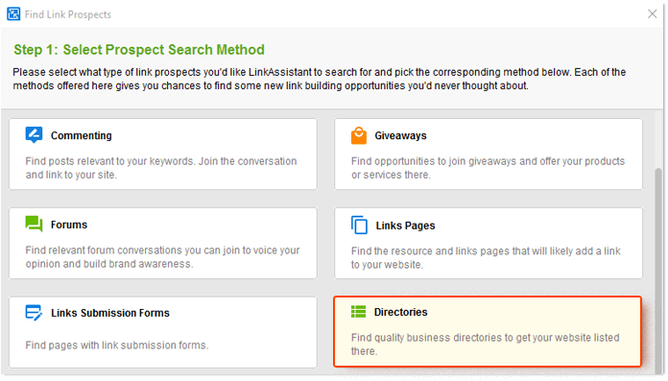Viewport: 668px width, 381px height.
Task: Select the highlighted Directories title
Action: (x=400, y=312)
